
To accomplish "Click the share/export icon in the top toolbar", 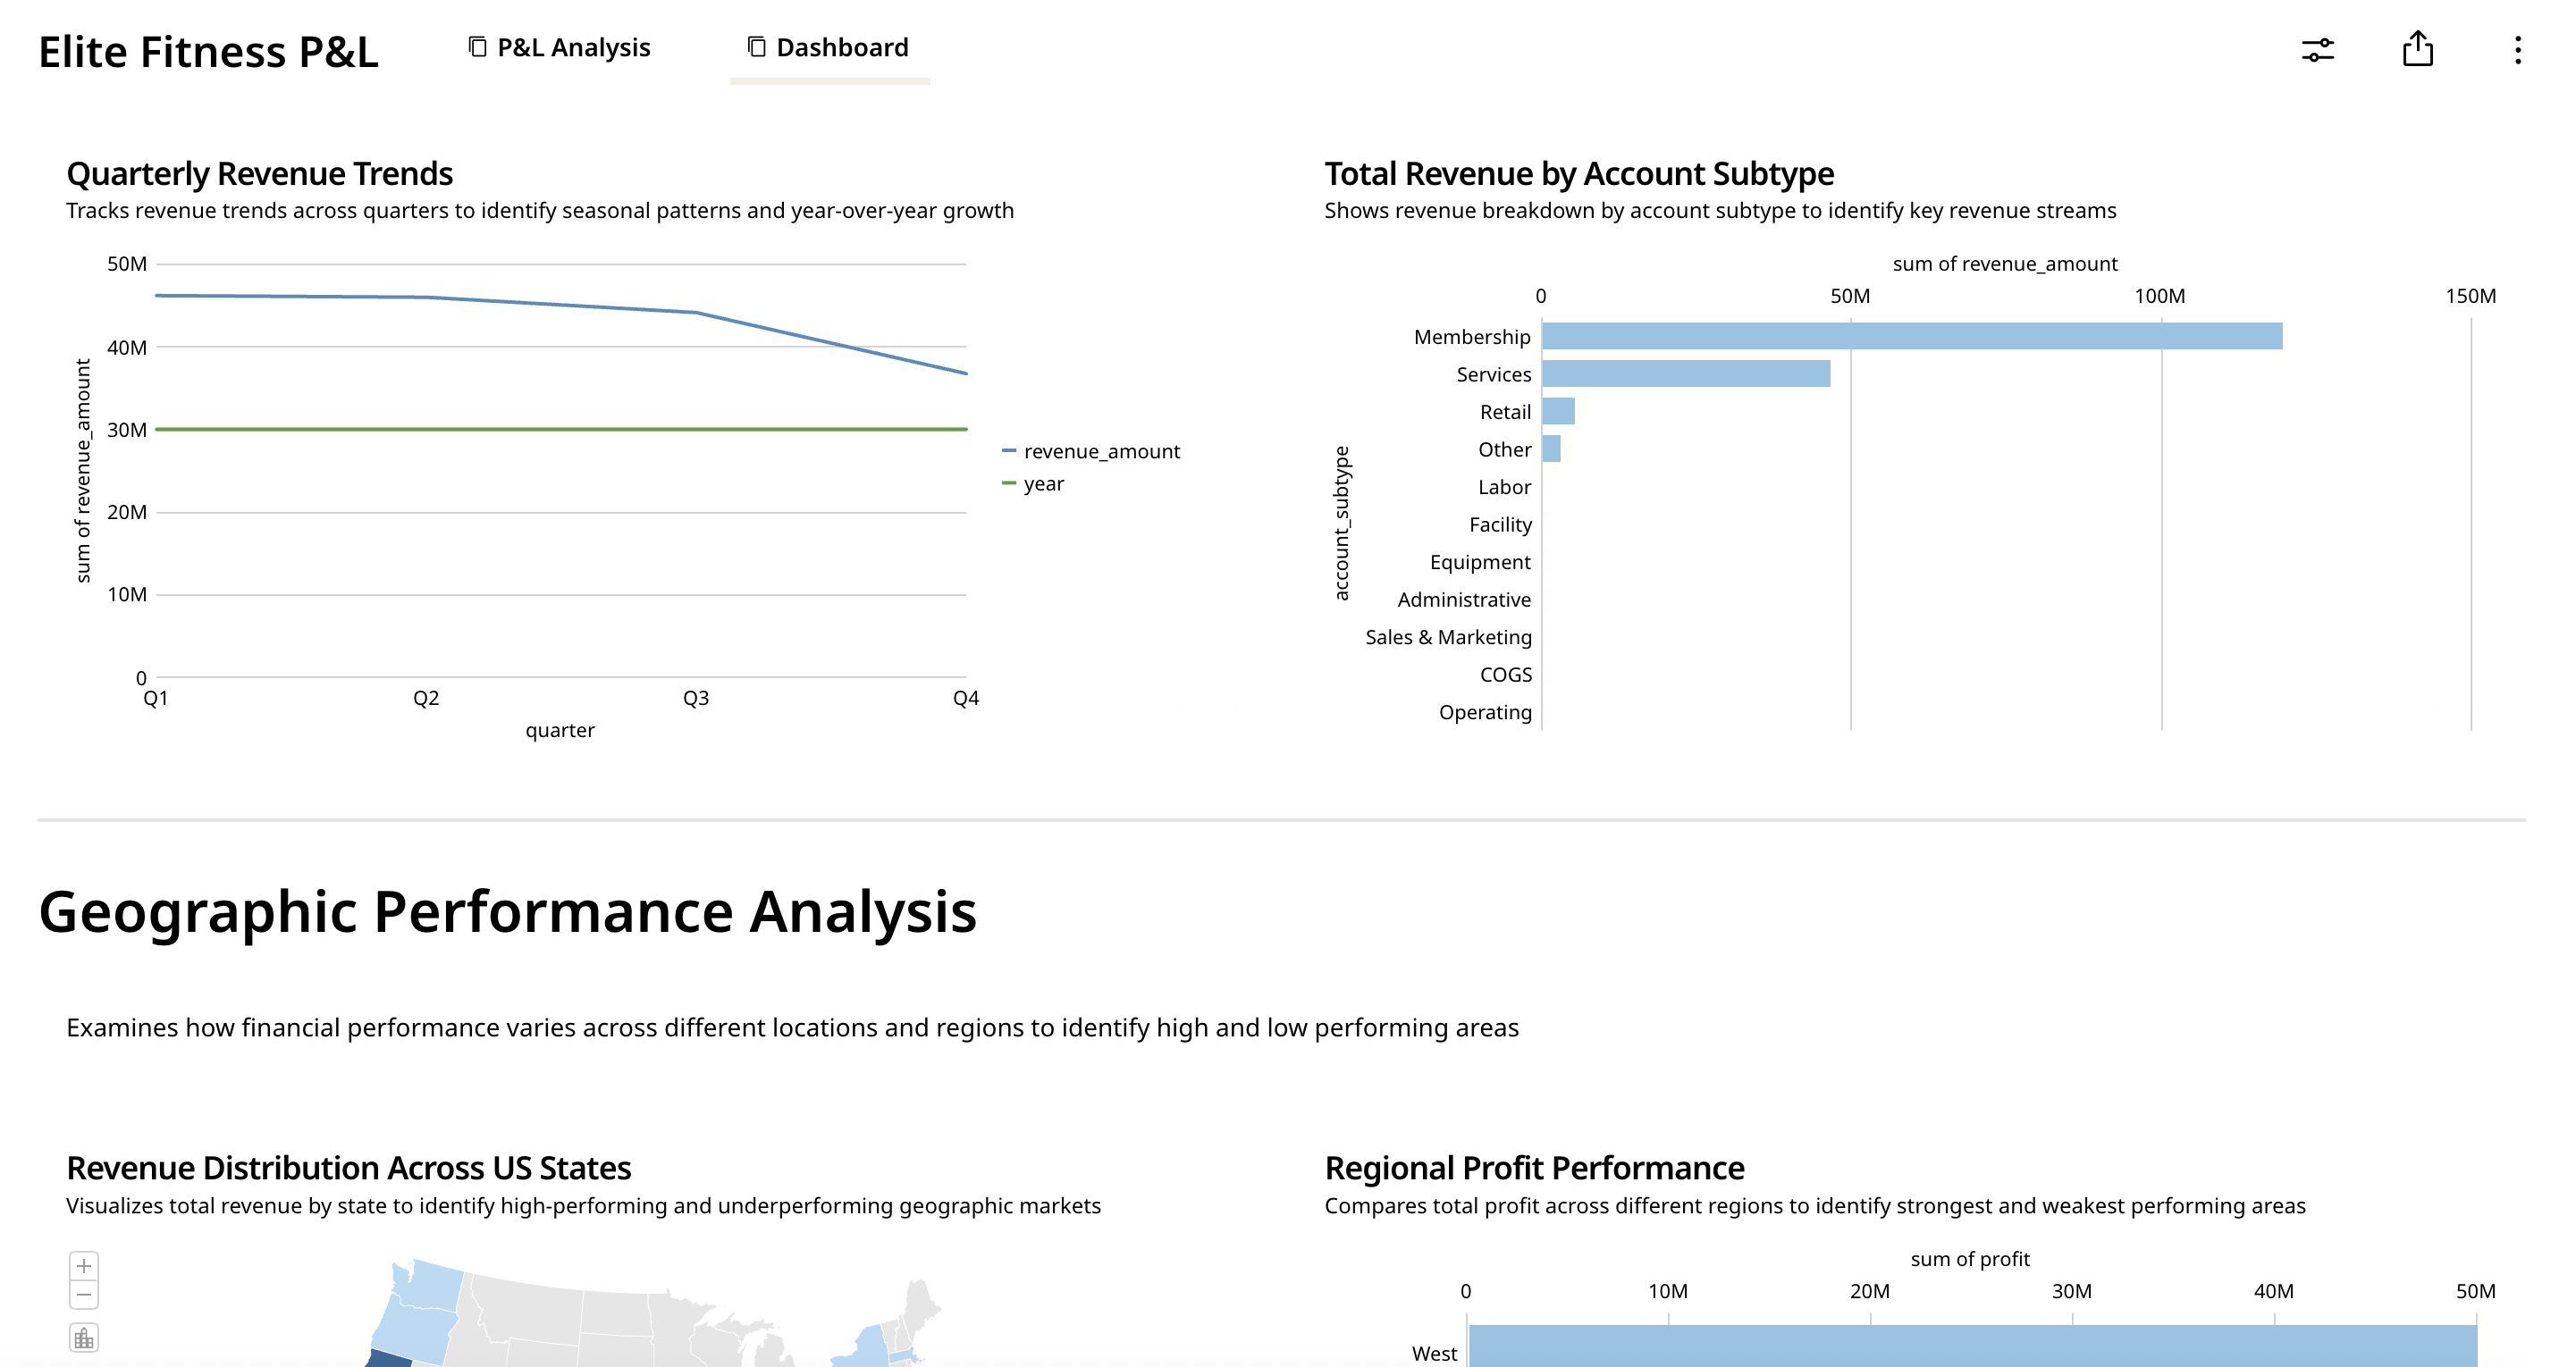I will tap(2419, 48).
